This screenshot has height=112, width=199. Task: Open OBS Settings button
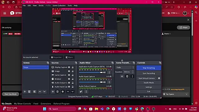click(x=149, y=87)
